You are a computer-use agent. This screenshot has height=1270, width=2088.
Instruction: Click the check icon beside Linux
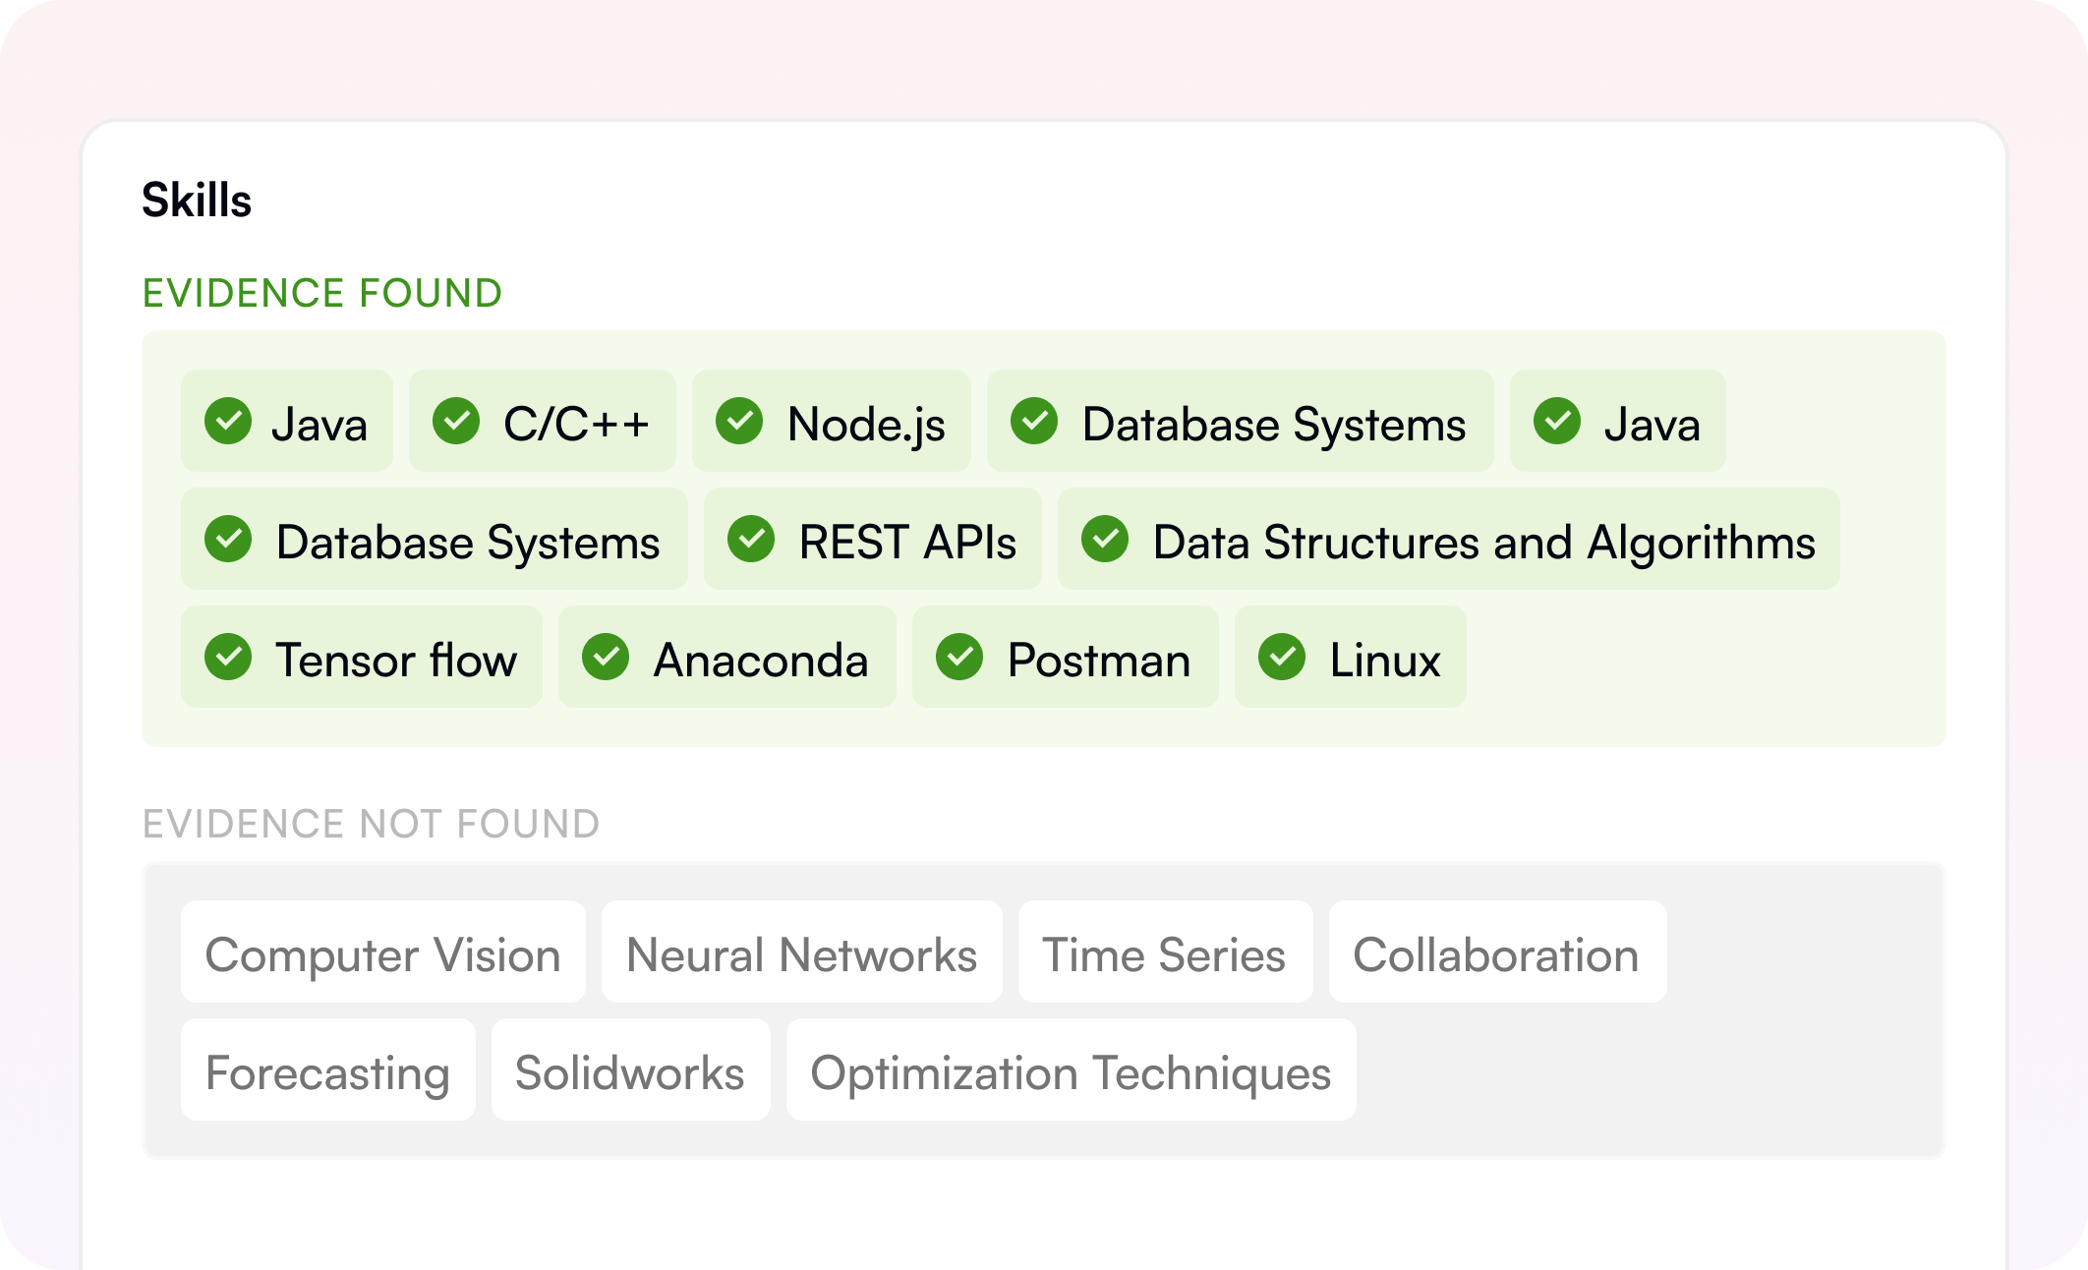[1282, 658]
